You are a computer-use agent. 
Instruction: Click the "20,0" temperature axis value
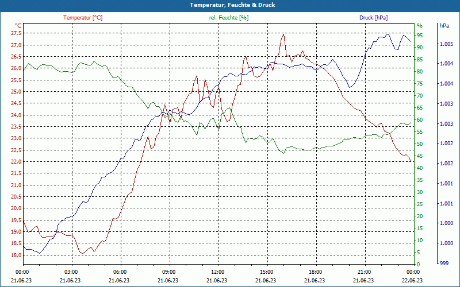16,208
